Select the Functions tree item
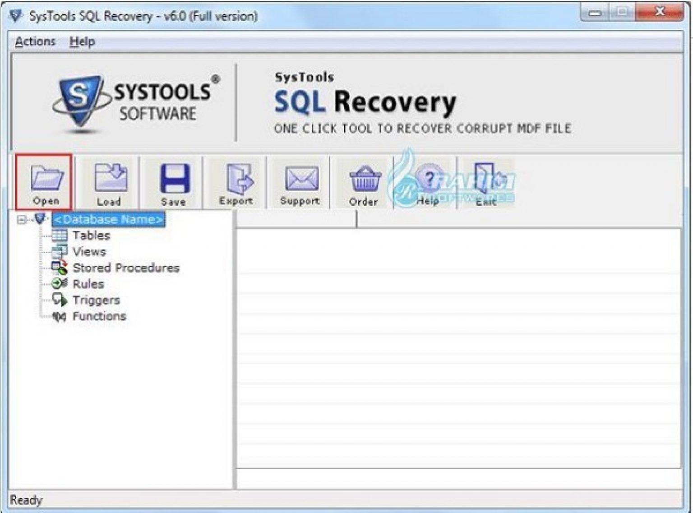 coord(99,316)
